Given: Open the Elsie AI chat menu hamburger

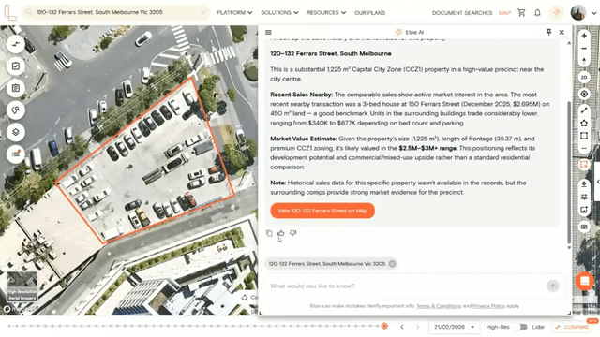Looking at the screenshot, I should [269, 33].
